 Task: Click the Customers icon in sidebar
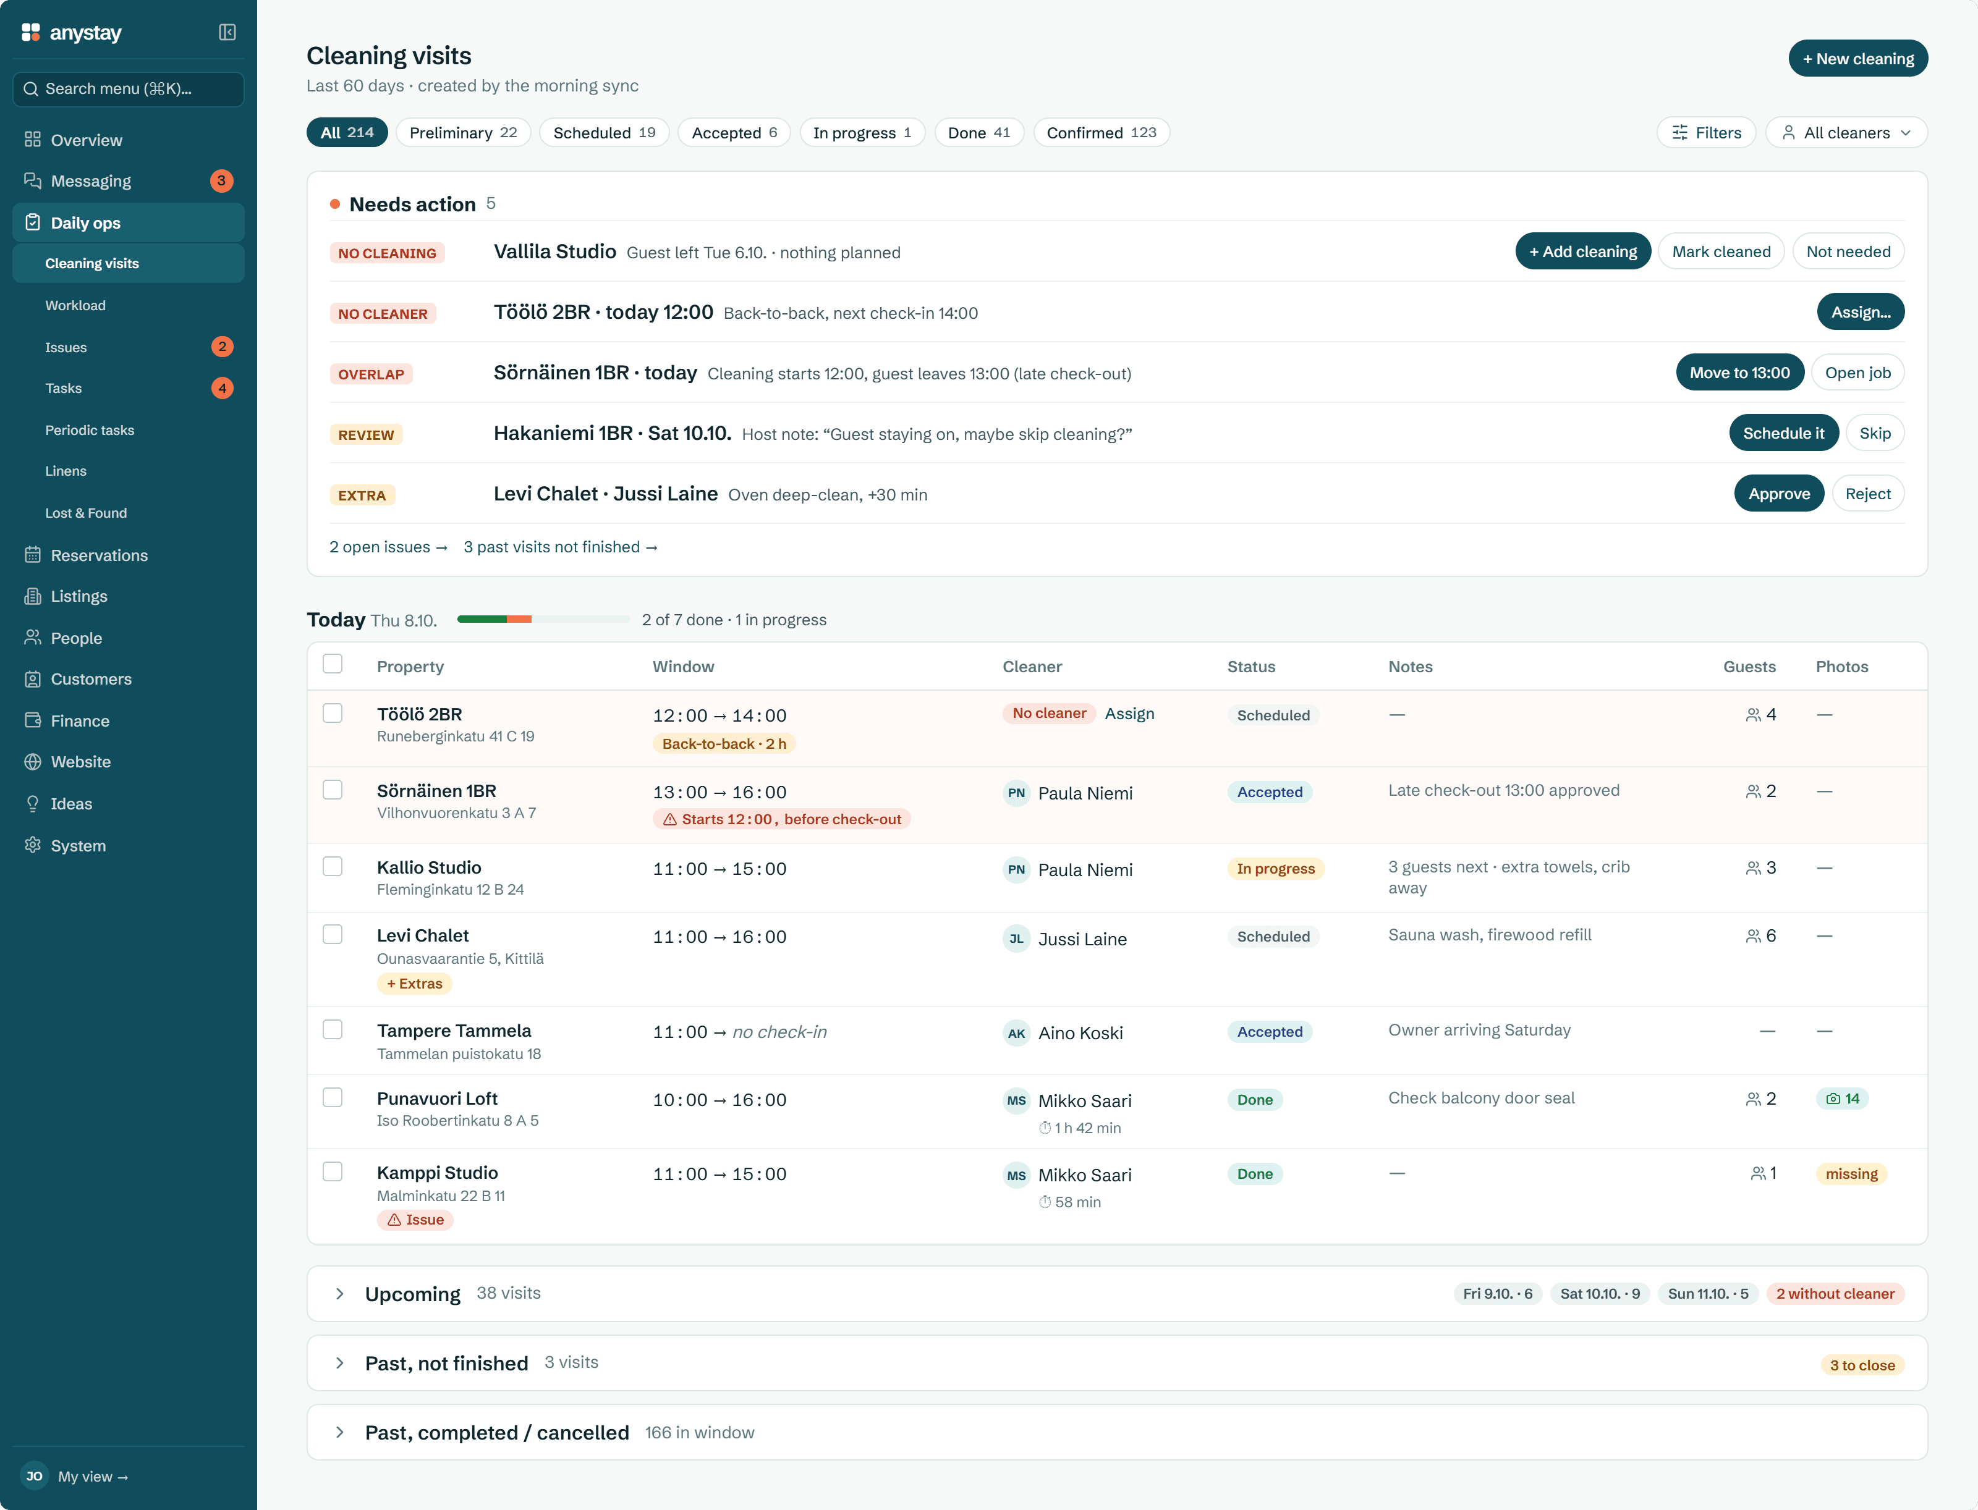pyautogui.click(x=32, y=678)
